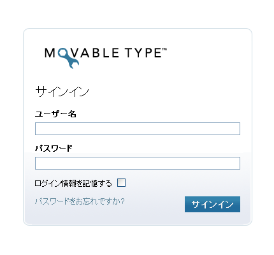Click the サインイン page heading

tap(62, 92)
